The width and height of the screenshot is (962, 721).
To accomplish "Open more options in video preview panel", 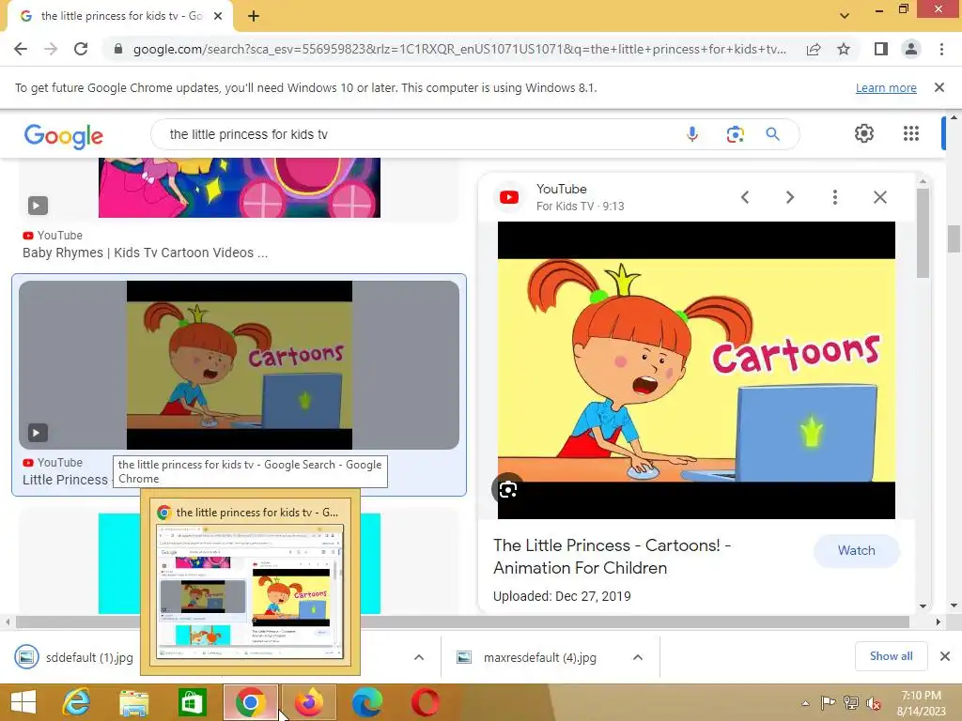I will click(x=835, y=197).
